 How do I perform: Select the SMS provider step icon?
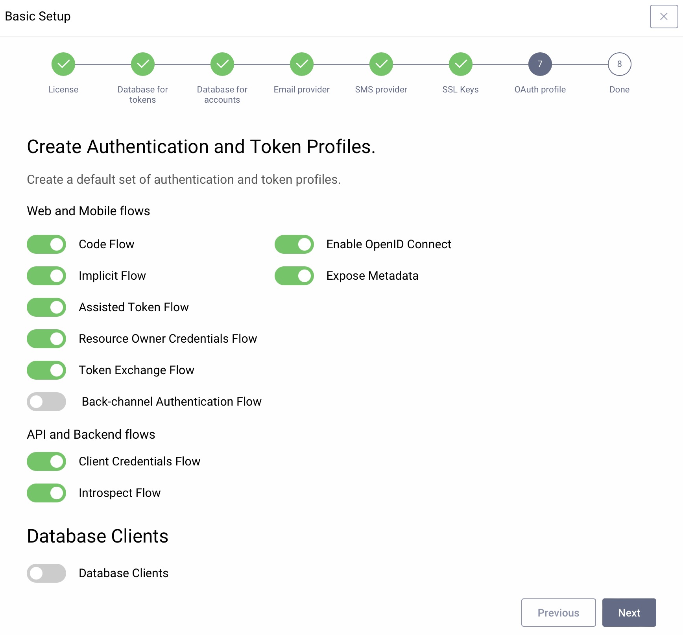click(381, 64)
